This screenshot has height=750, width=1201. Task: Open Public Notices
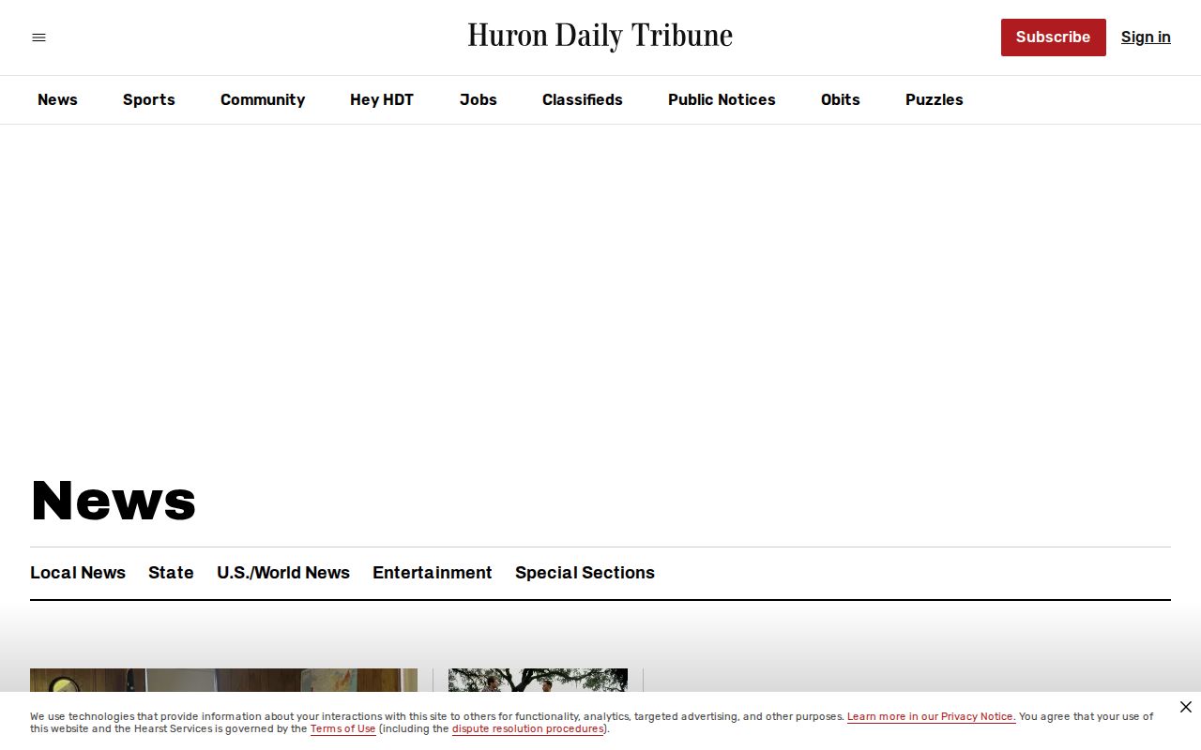[722, 99]
